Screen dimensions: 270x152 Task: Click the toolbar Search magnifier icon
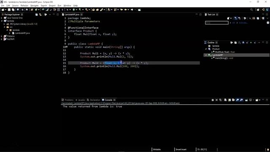pos(251,10)
